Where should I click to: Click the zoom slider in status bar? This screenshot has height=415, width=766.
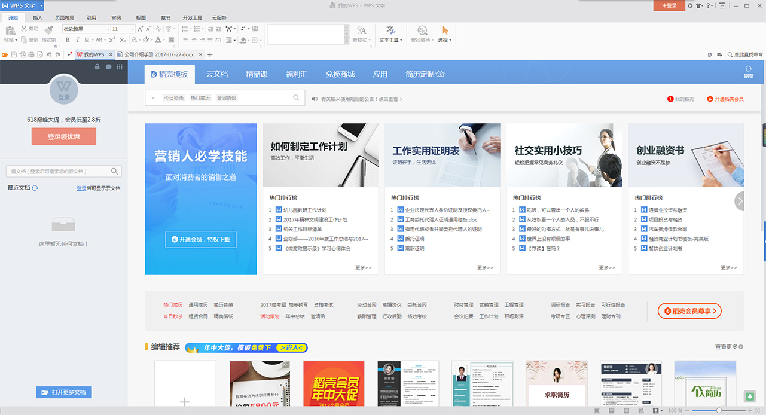pos(718,411)
